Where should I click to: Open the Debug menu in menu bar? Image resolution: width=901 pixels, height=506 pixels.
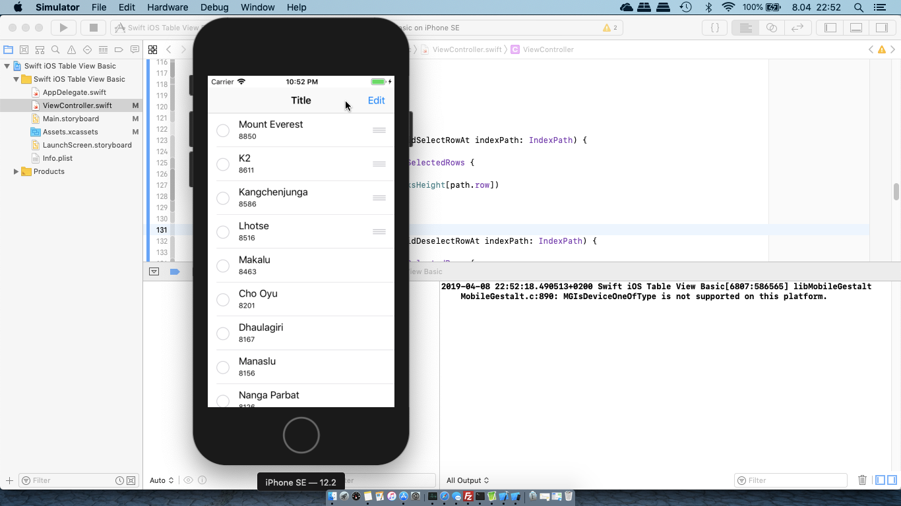(214, 7)
